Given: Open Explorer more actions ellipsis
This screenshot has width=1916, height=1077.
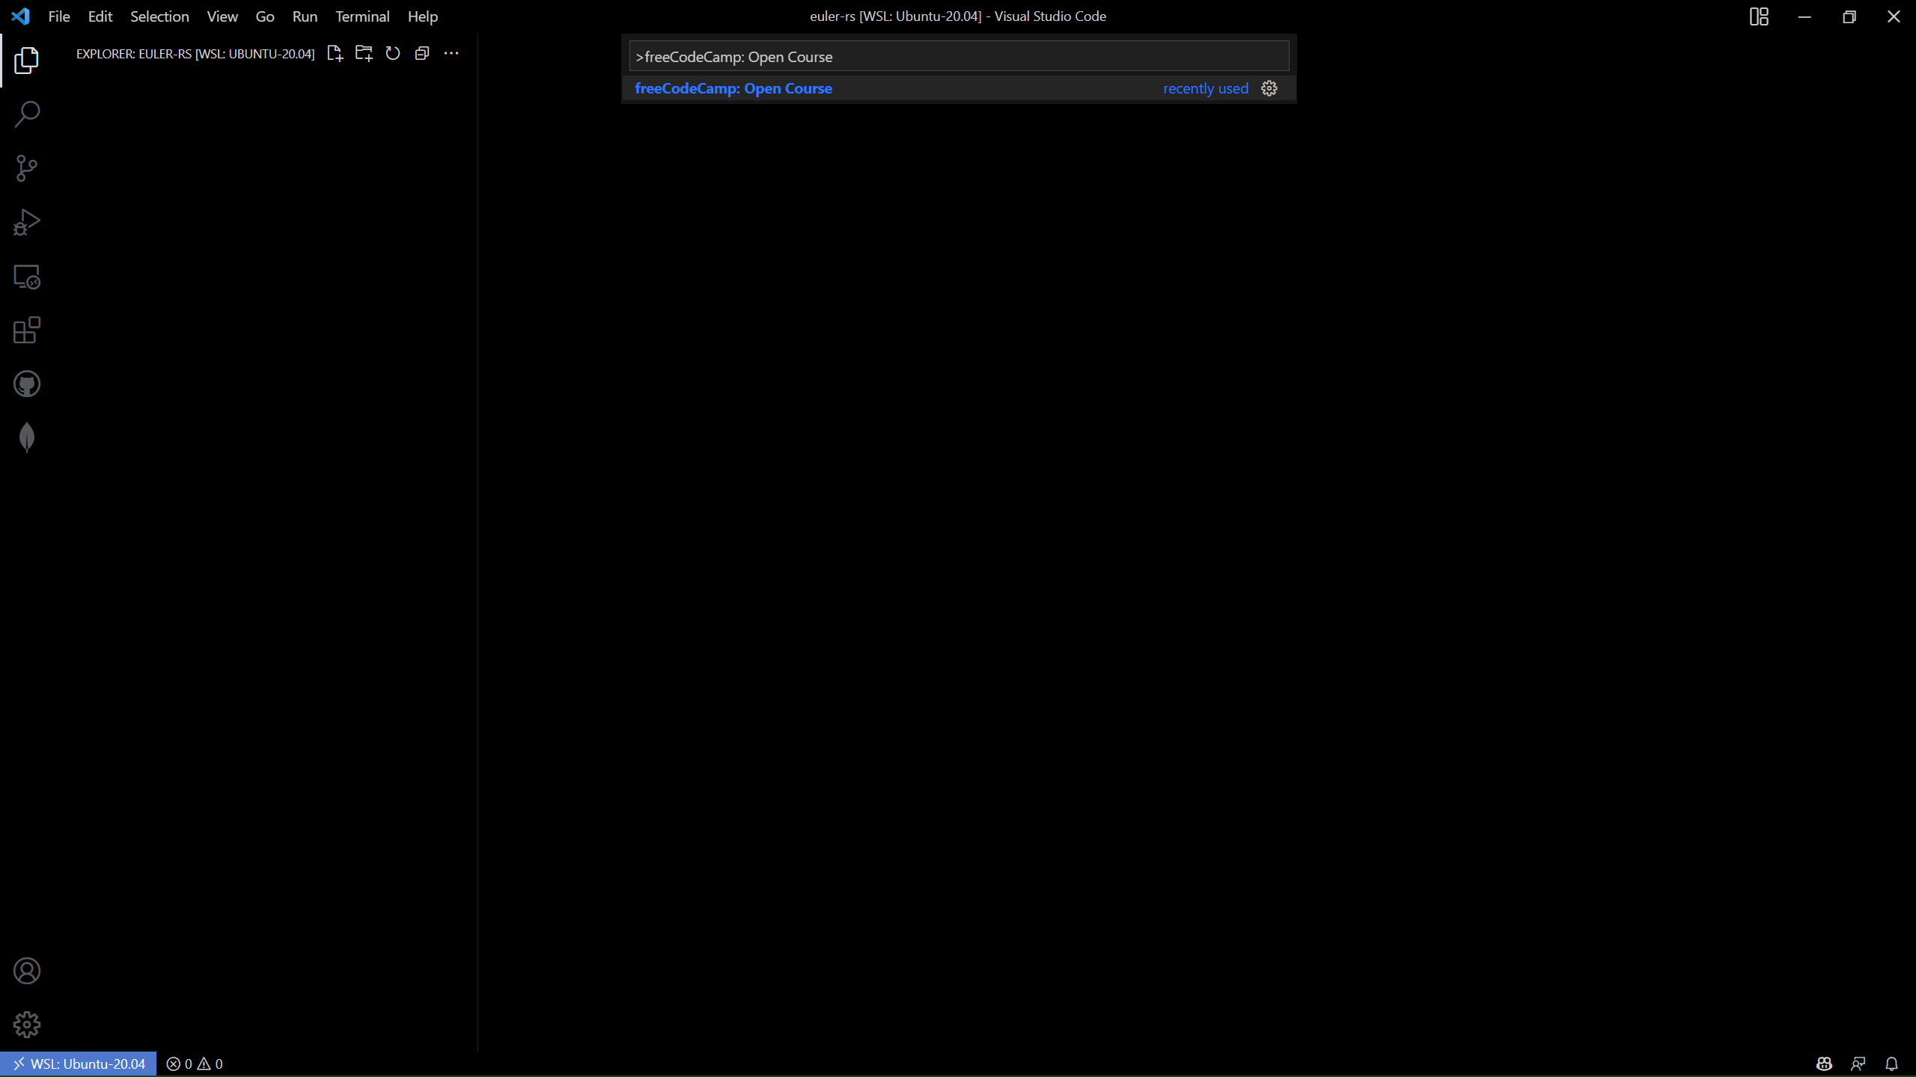Looking at the screenshot, I should pos(451,53).
